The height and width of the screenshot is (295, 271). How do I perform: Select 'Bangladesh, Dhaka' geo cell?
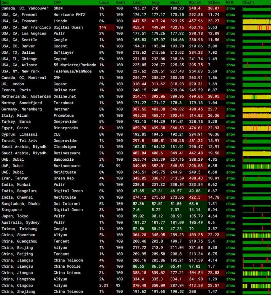point(21,204)
